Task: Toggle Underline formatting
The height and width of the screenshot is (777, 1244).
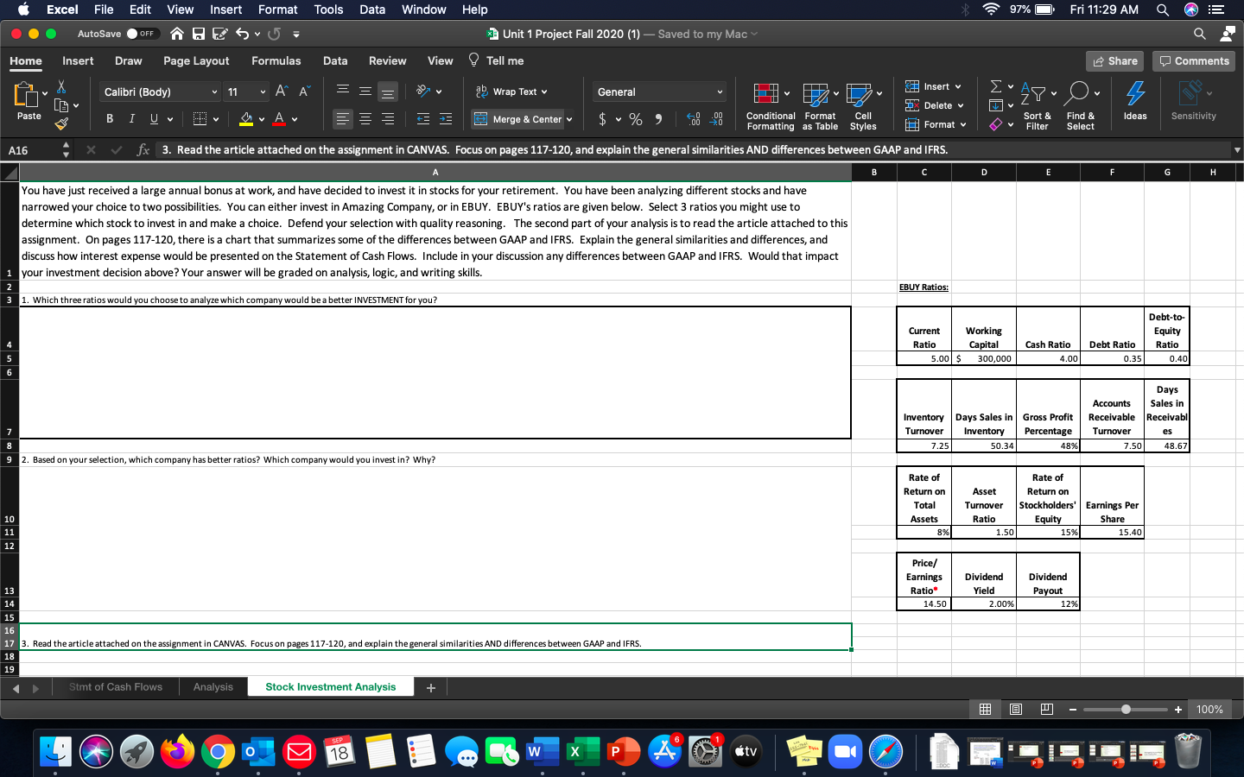Action: (154, 119)
